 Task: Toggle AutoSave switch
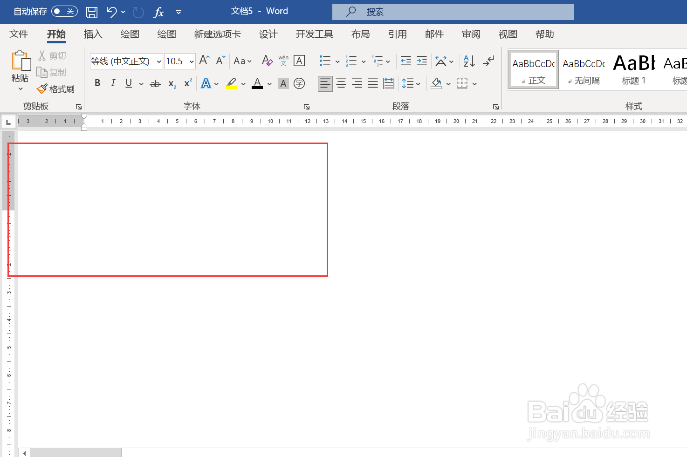(64, 11)
